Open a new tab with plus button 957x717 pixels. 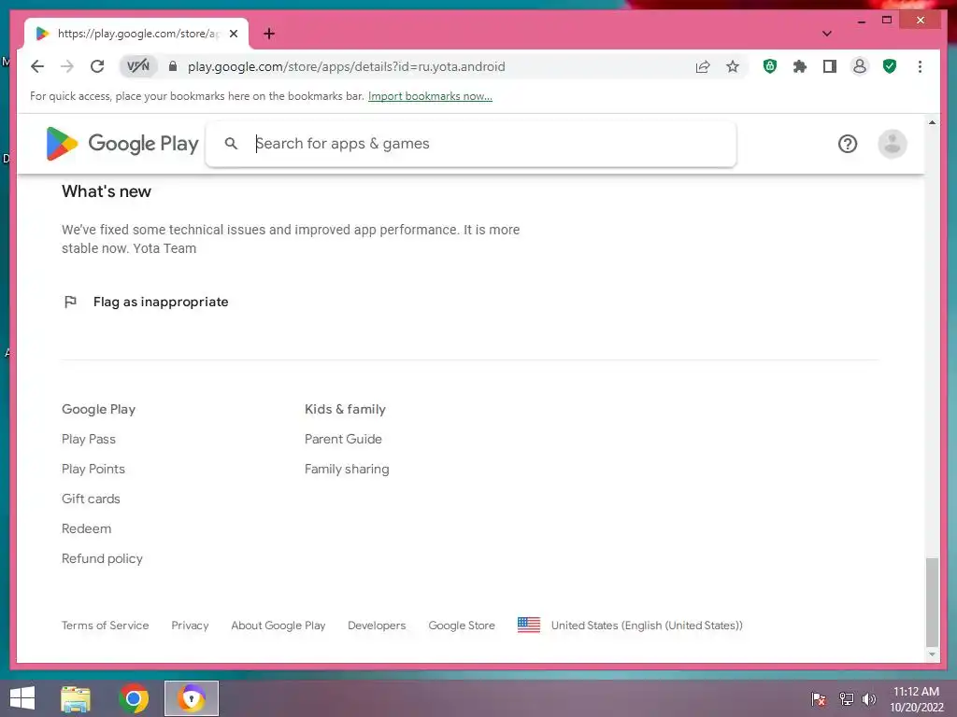click(269, 34)
